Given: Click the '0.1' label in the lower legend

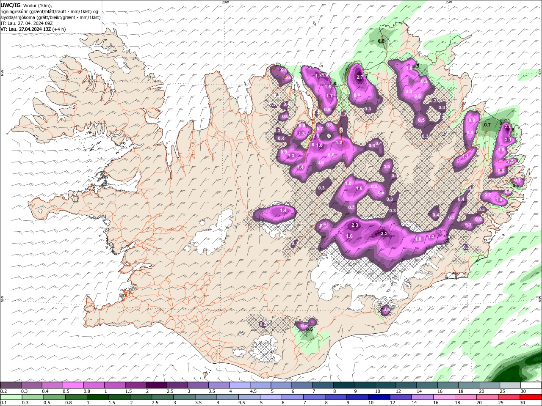Looking at the screenshot, I should pyautogui.click(x=3, y=403).
